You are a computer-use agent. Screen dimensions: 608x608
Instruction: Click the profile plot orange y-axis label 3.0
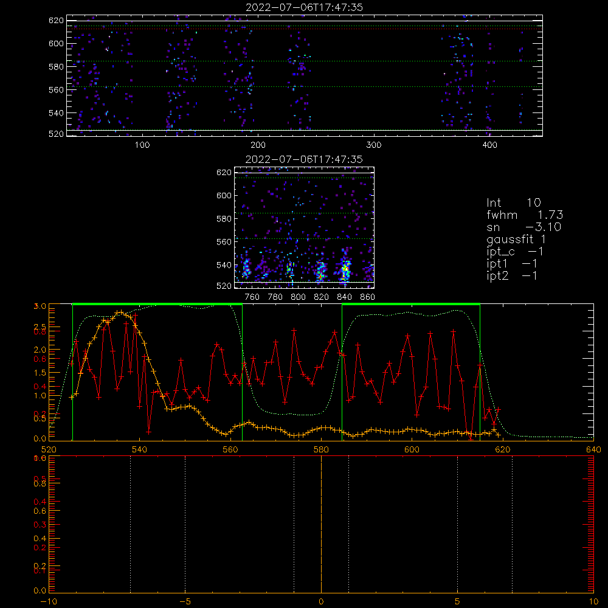pyautogui.click(x=40, y=306)
